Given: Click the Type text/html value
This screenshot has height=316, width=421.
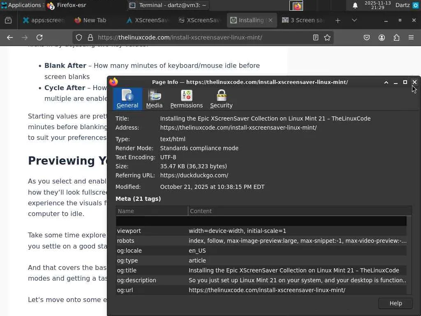Looking at the screenshot, I should (173, 139).
